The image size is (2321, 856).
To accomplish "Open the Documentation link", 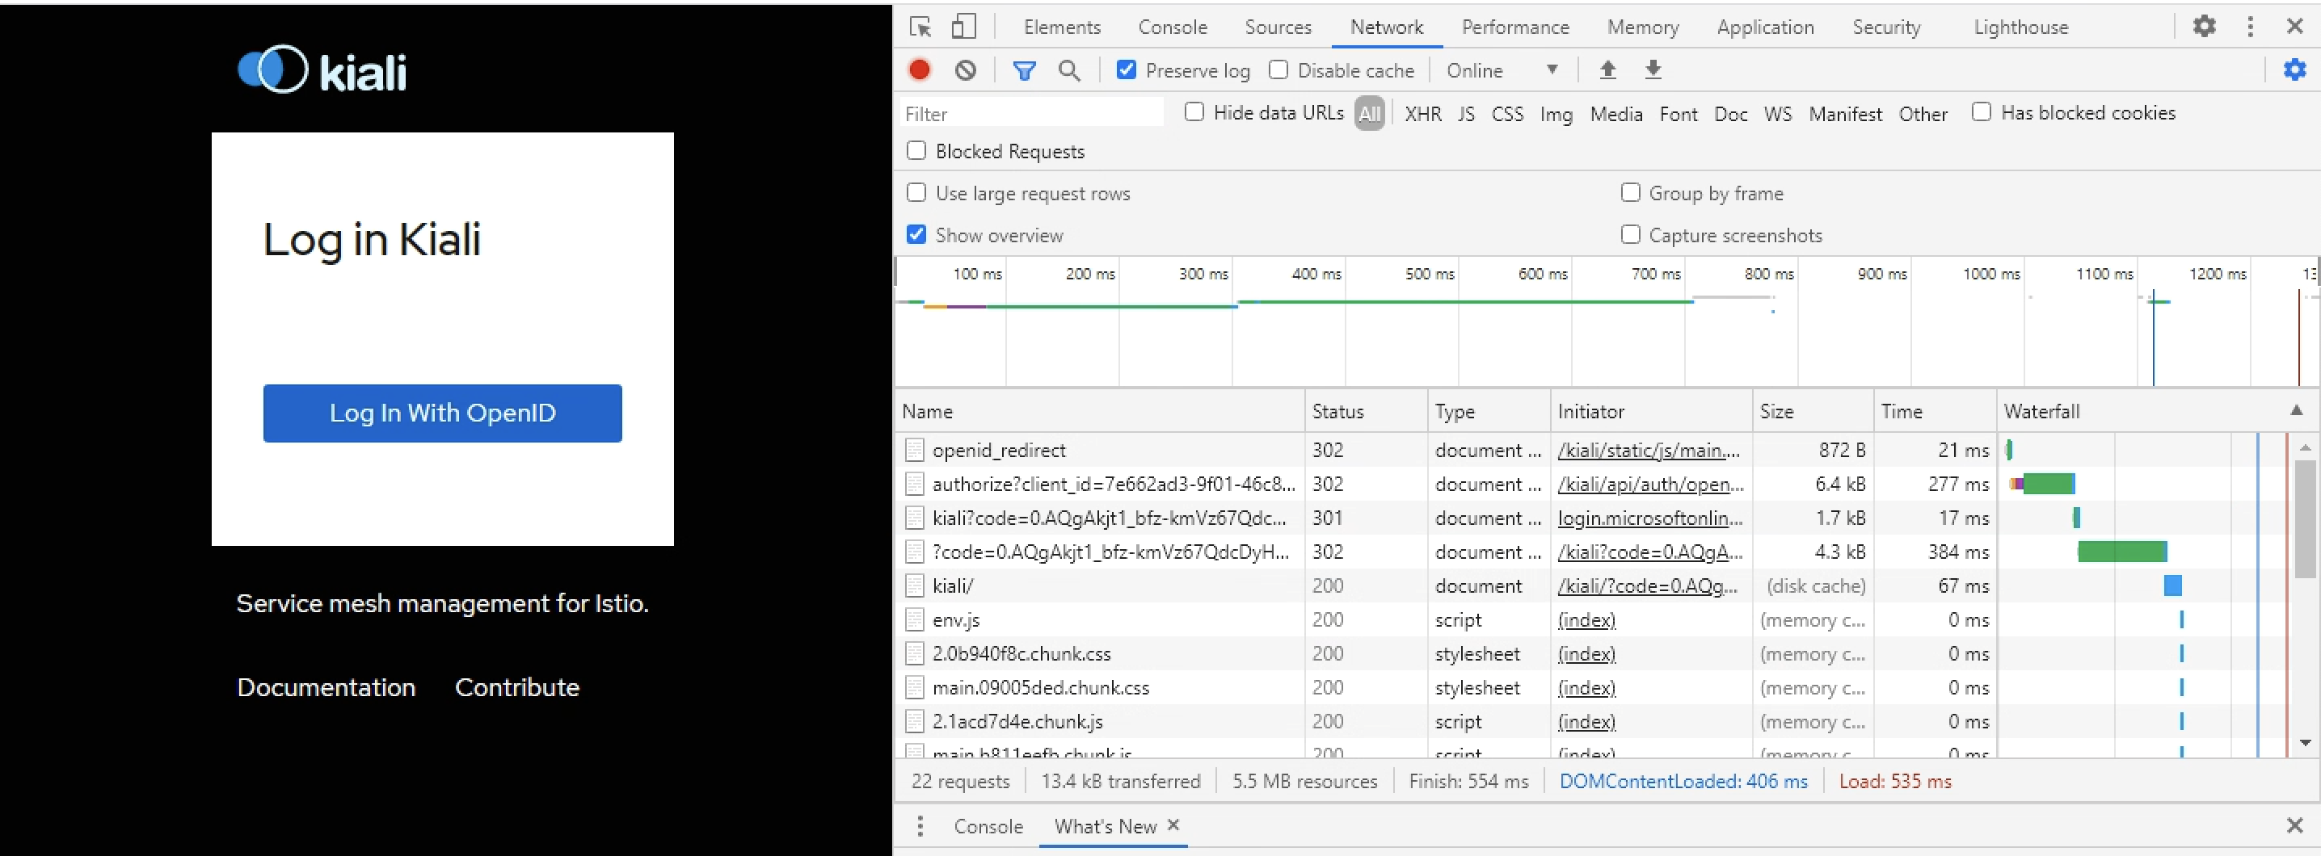I will click(326, 686).
